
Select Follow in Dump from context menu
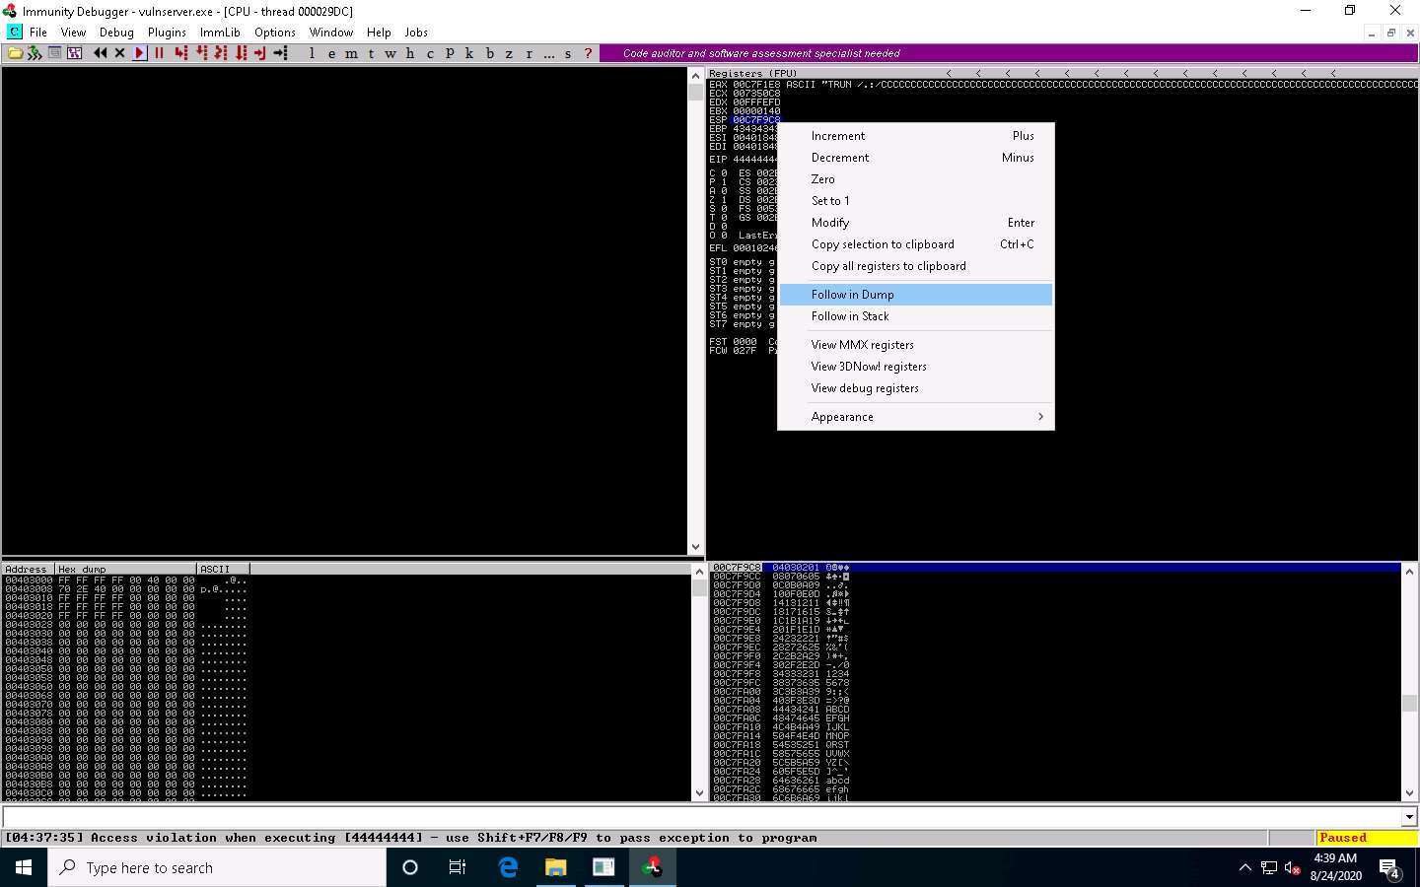tap(916, 295)
